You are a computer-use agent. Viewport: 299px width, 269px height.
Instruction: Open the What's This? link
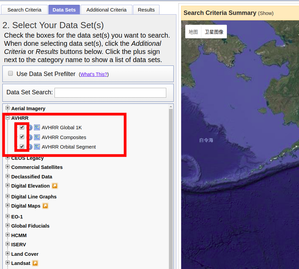pyautogui.click(x=94, y=74)
